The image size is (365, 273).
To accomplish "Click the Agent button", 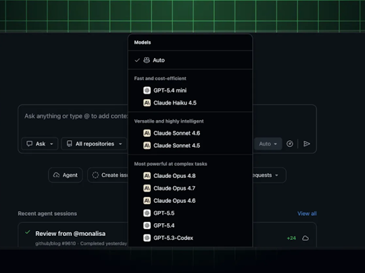I will coord(66,175).
